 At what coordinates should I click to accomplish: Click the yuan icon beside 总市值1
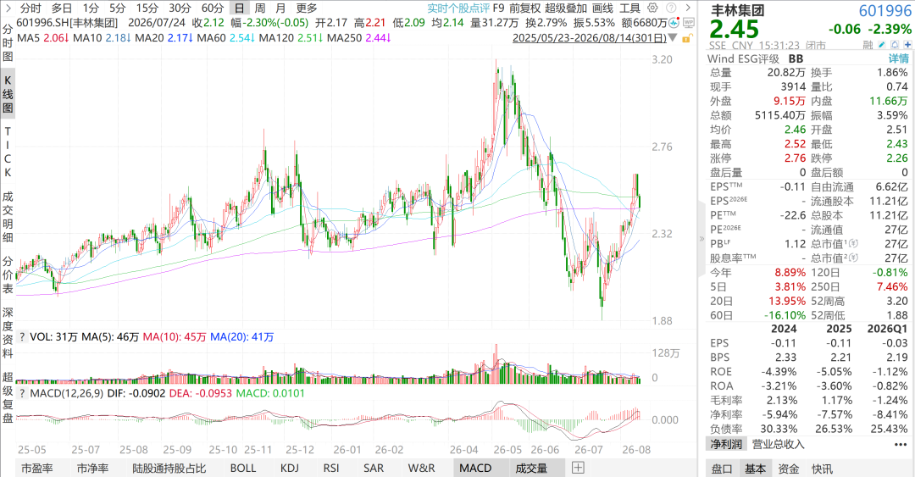pos(854,243)
